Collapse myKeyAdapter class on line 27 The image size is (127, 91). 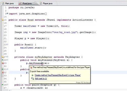[7, 57]
